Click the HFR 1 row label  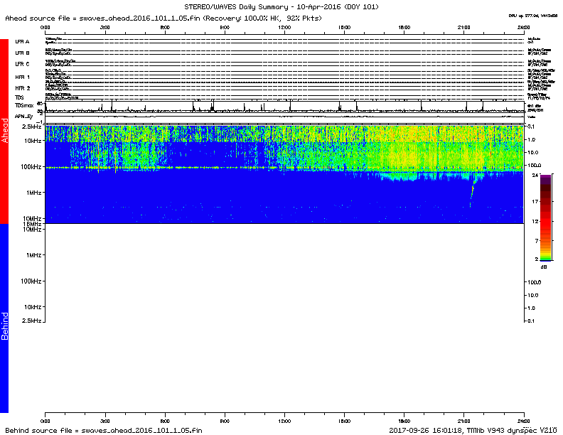[x=23, y=76]
